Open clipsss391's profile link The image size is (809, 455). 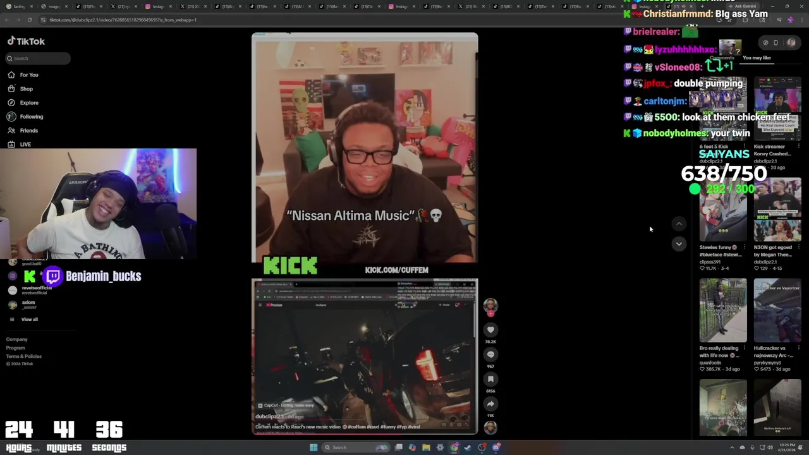point(710,262)
